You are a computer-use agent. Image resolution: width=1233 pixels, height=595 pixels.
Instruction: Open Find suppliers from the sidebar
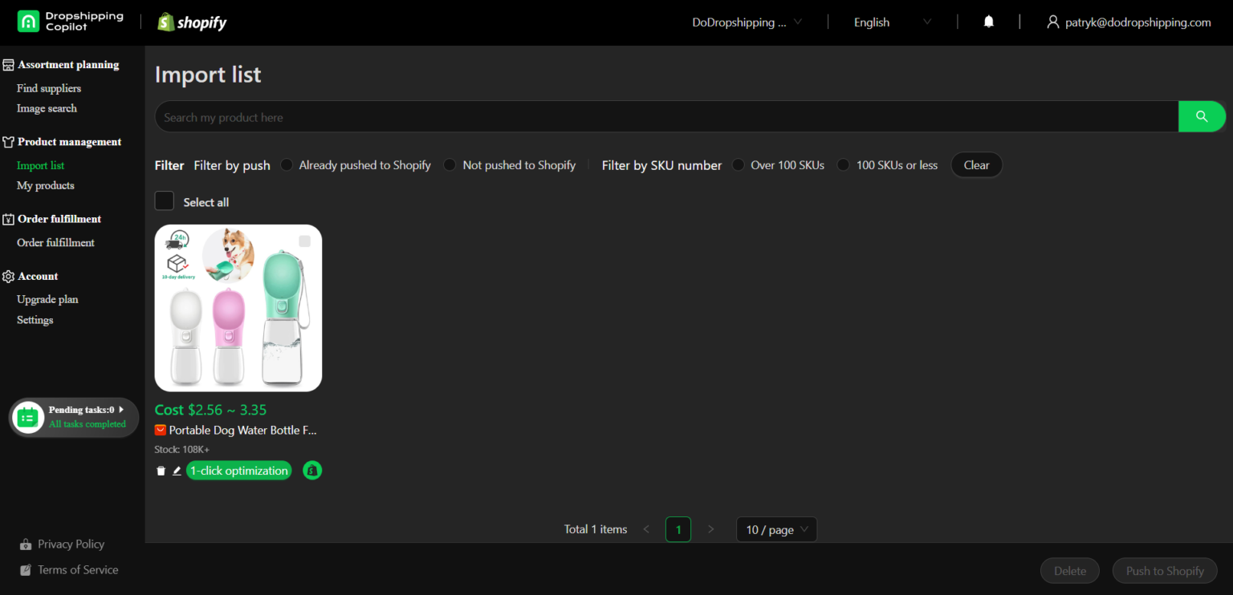[x=48, y=88]
